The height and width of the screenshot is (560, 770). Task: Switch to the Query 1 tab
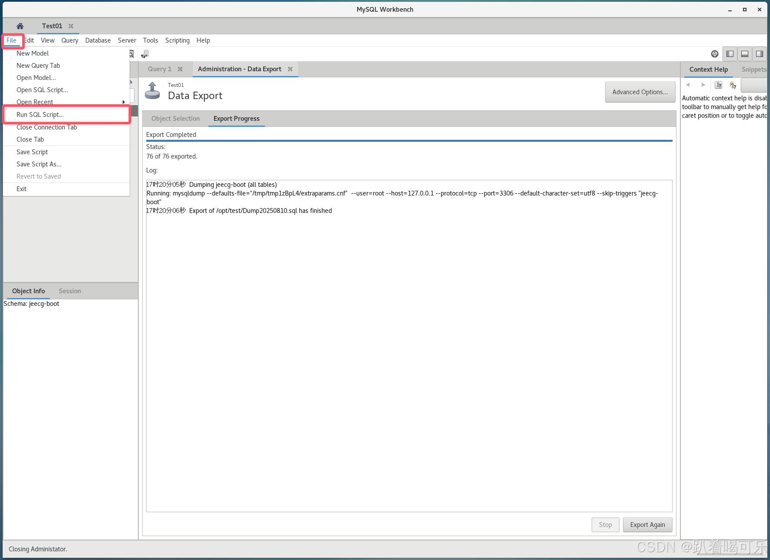pos(160,69)
